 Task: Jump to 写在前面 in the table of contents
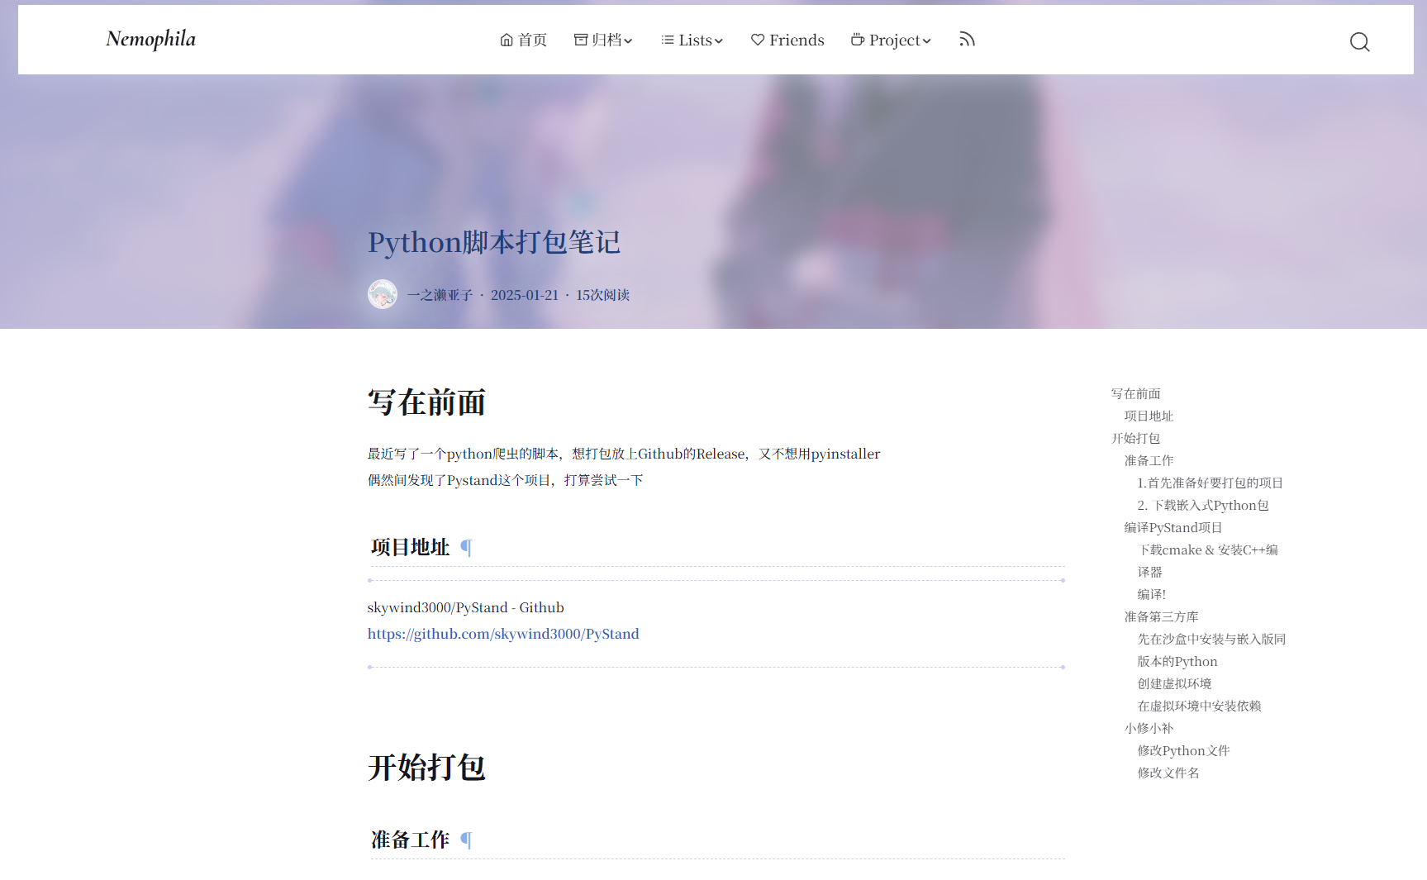(x=1137, y=393)
